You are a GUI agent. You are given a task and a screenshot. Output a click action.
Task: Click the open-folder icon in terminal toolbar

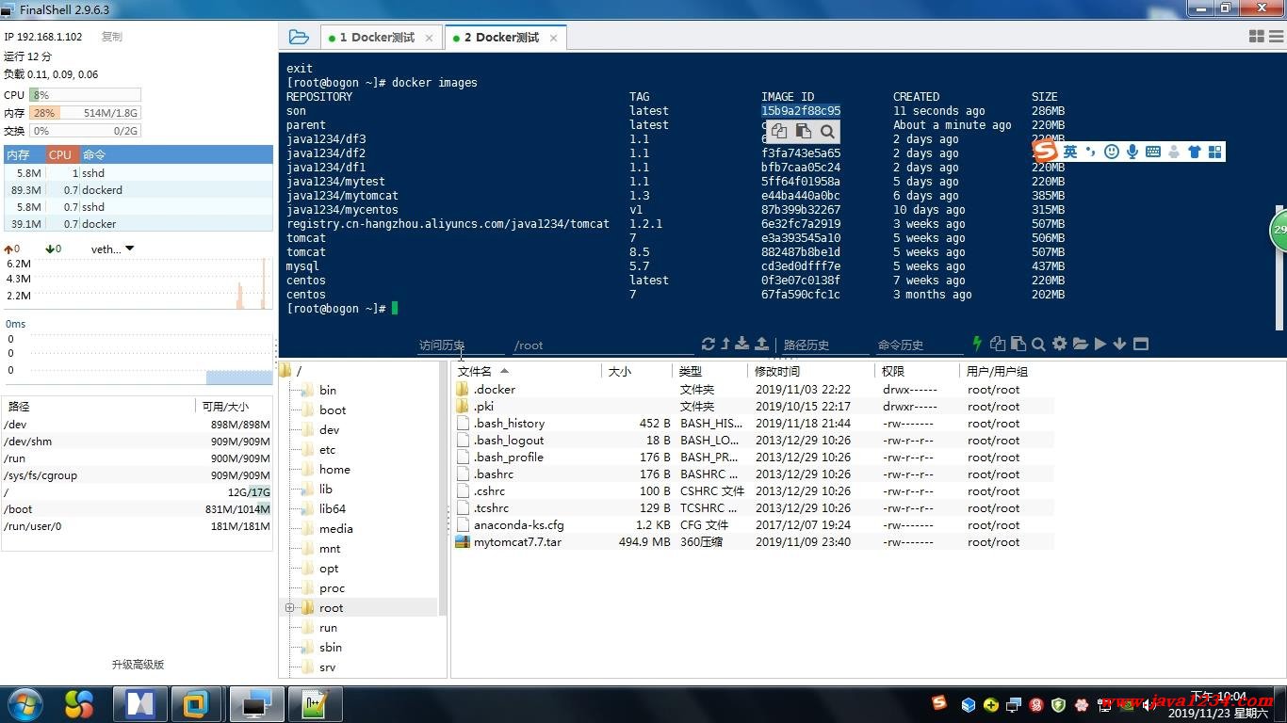pyautogui.click(x=1080, y=344)
